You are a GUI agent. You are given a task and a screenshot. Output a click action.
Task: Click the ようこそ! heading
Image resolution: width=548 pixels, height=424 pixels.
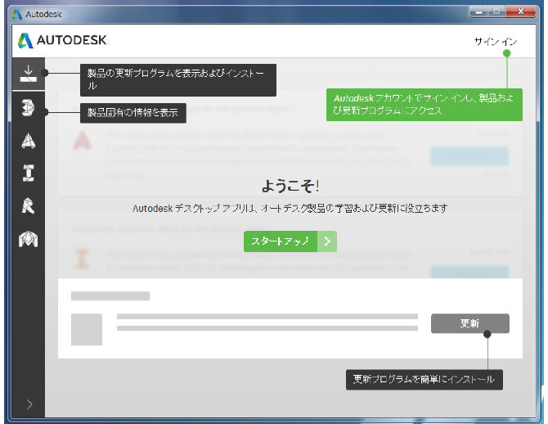[x=290, y=186]
